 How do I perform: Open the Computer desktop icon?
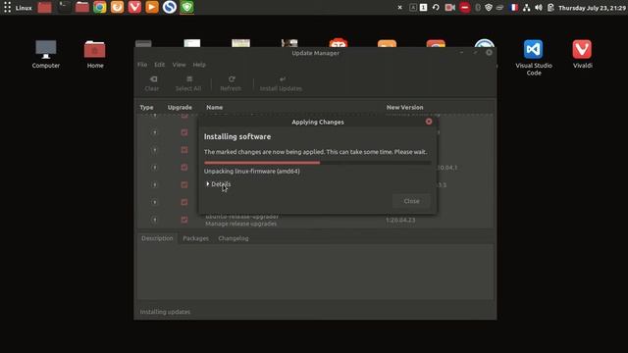tap(46, 54)
